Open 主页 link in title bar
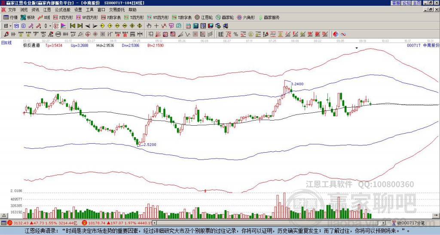 (x=416, y=3)
